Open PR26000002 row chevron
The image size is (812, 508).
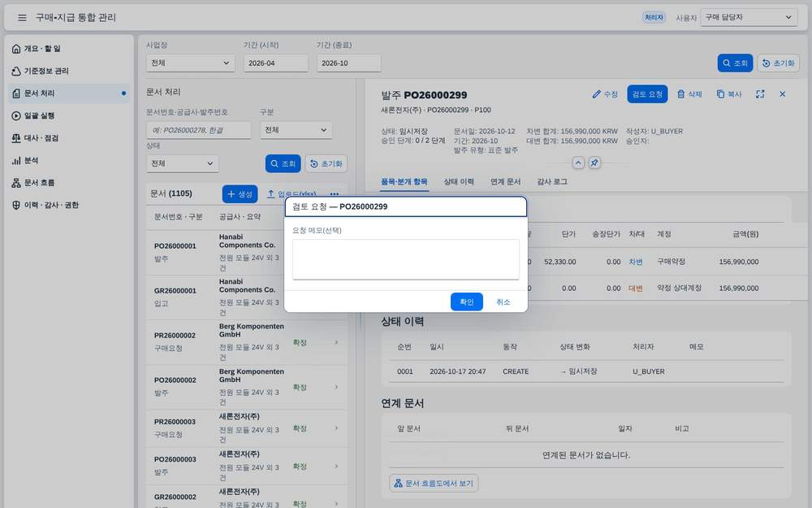coord(337,342)
